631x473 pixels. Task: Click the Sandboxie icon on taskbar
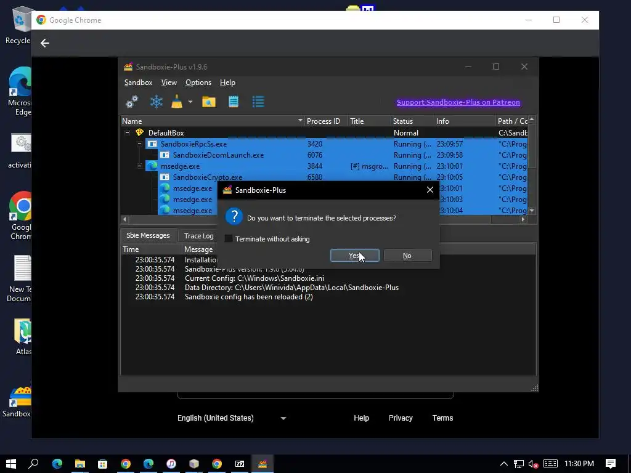(263, 464)
